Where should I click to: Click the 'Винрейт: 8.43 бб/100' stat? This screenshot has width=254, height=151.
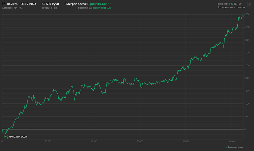230,4
